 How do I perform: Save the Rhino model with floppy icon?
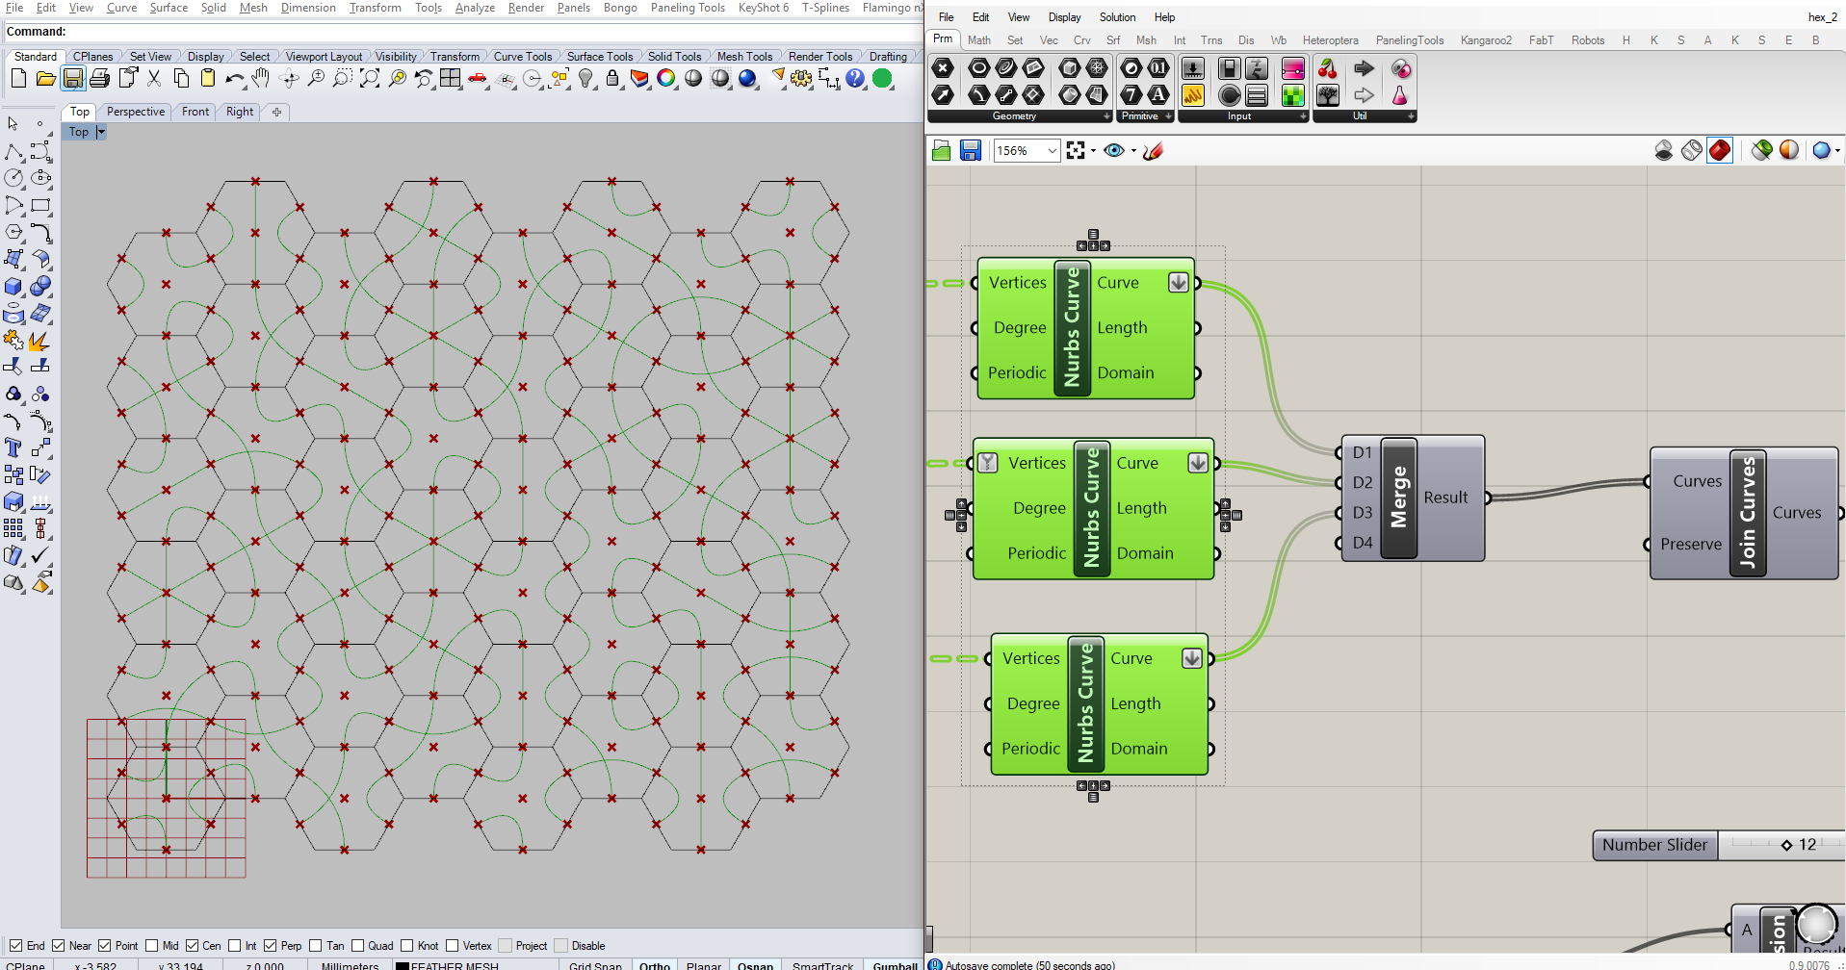(73, 79)
